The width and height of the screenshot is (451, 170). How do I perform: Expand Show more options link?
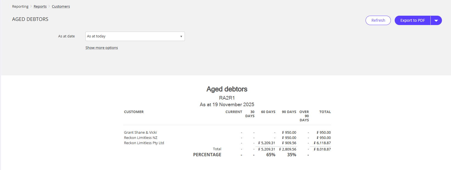(102, 48)
